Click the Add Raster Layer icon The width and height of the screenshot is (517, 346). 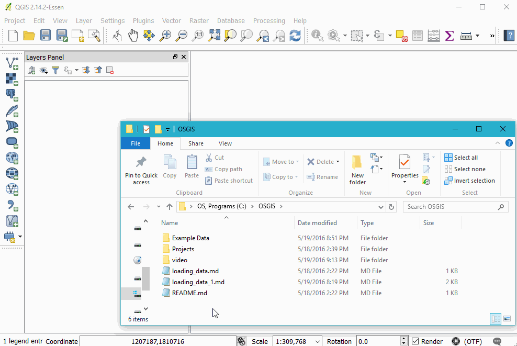12,79
